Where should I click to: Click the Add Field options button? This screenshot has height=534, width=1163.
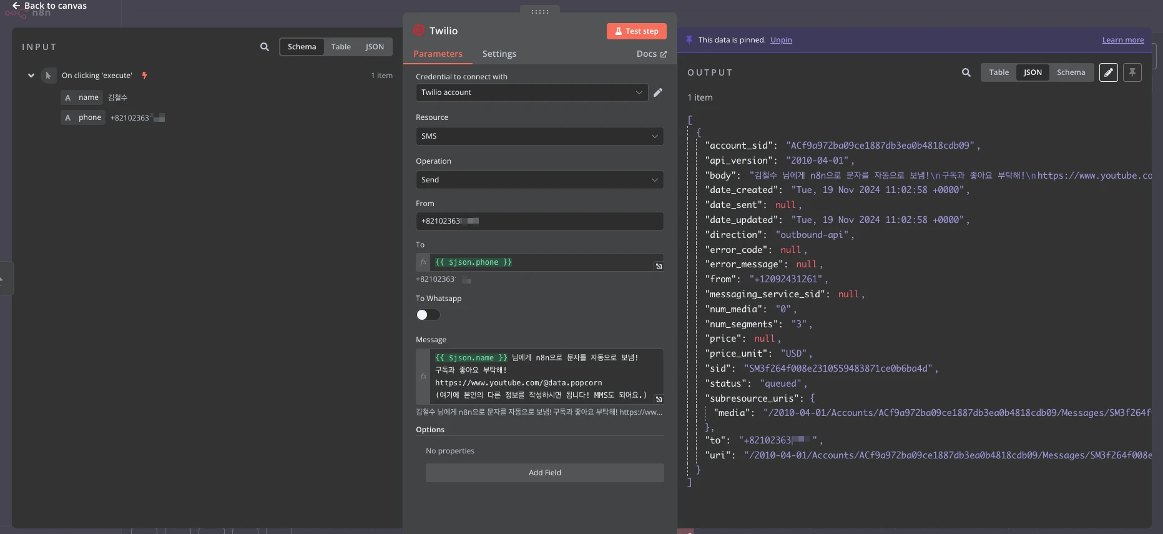click(544, 473)
